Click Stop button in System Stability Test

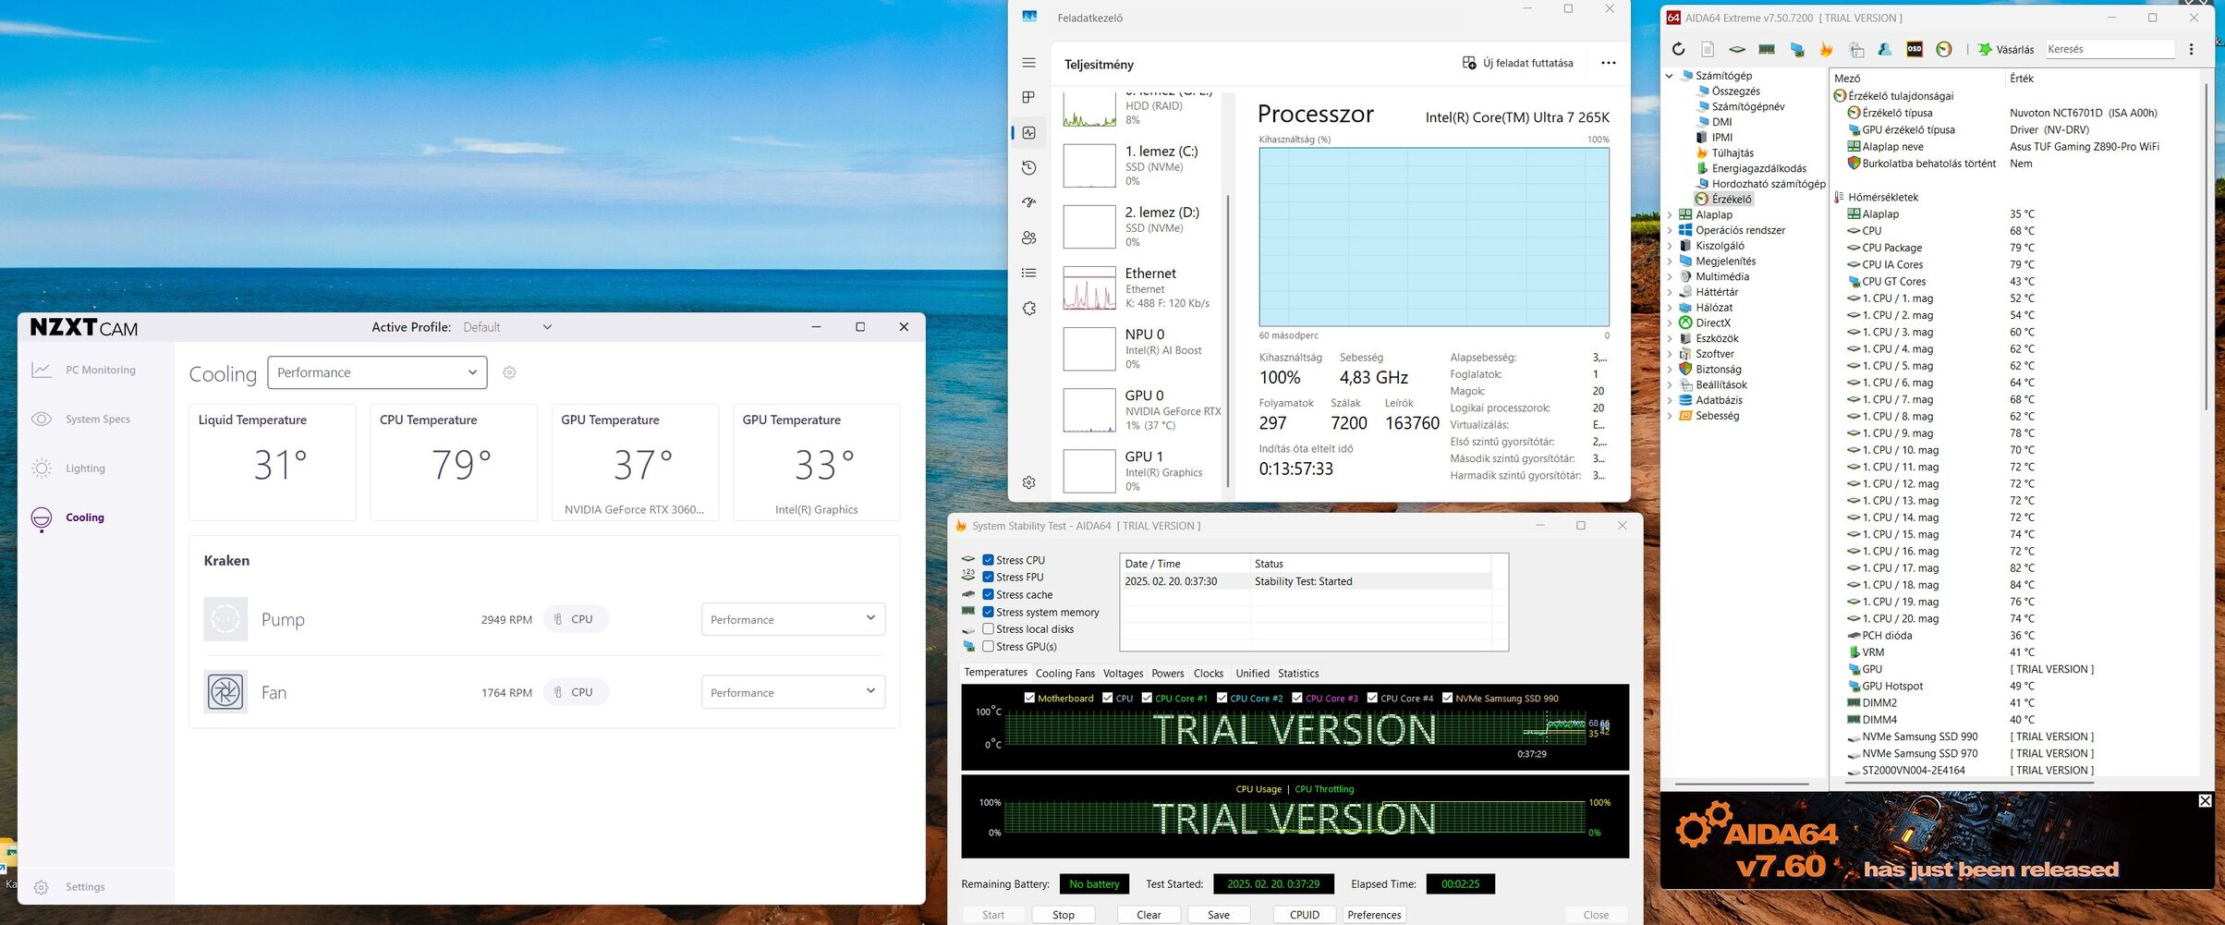[1064, 915]
